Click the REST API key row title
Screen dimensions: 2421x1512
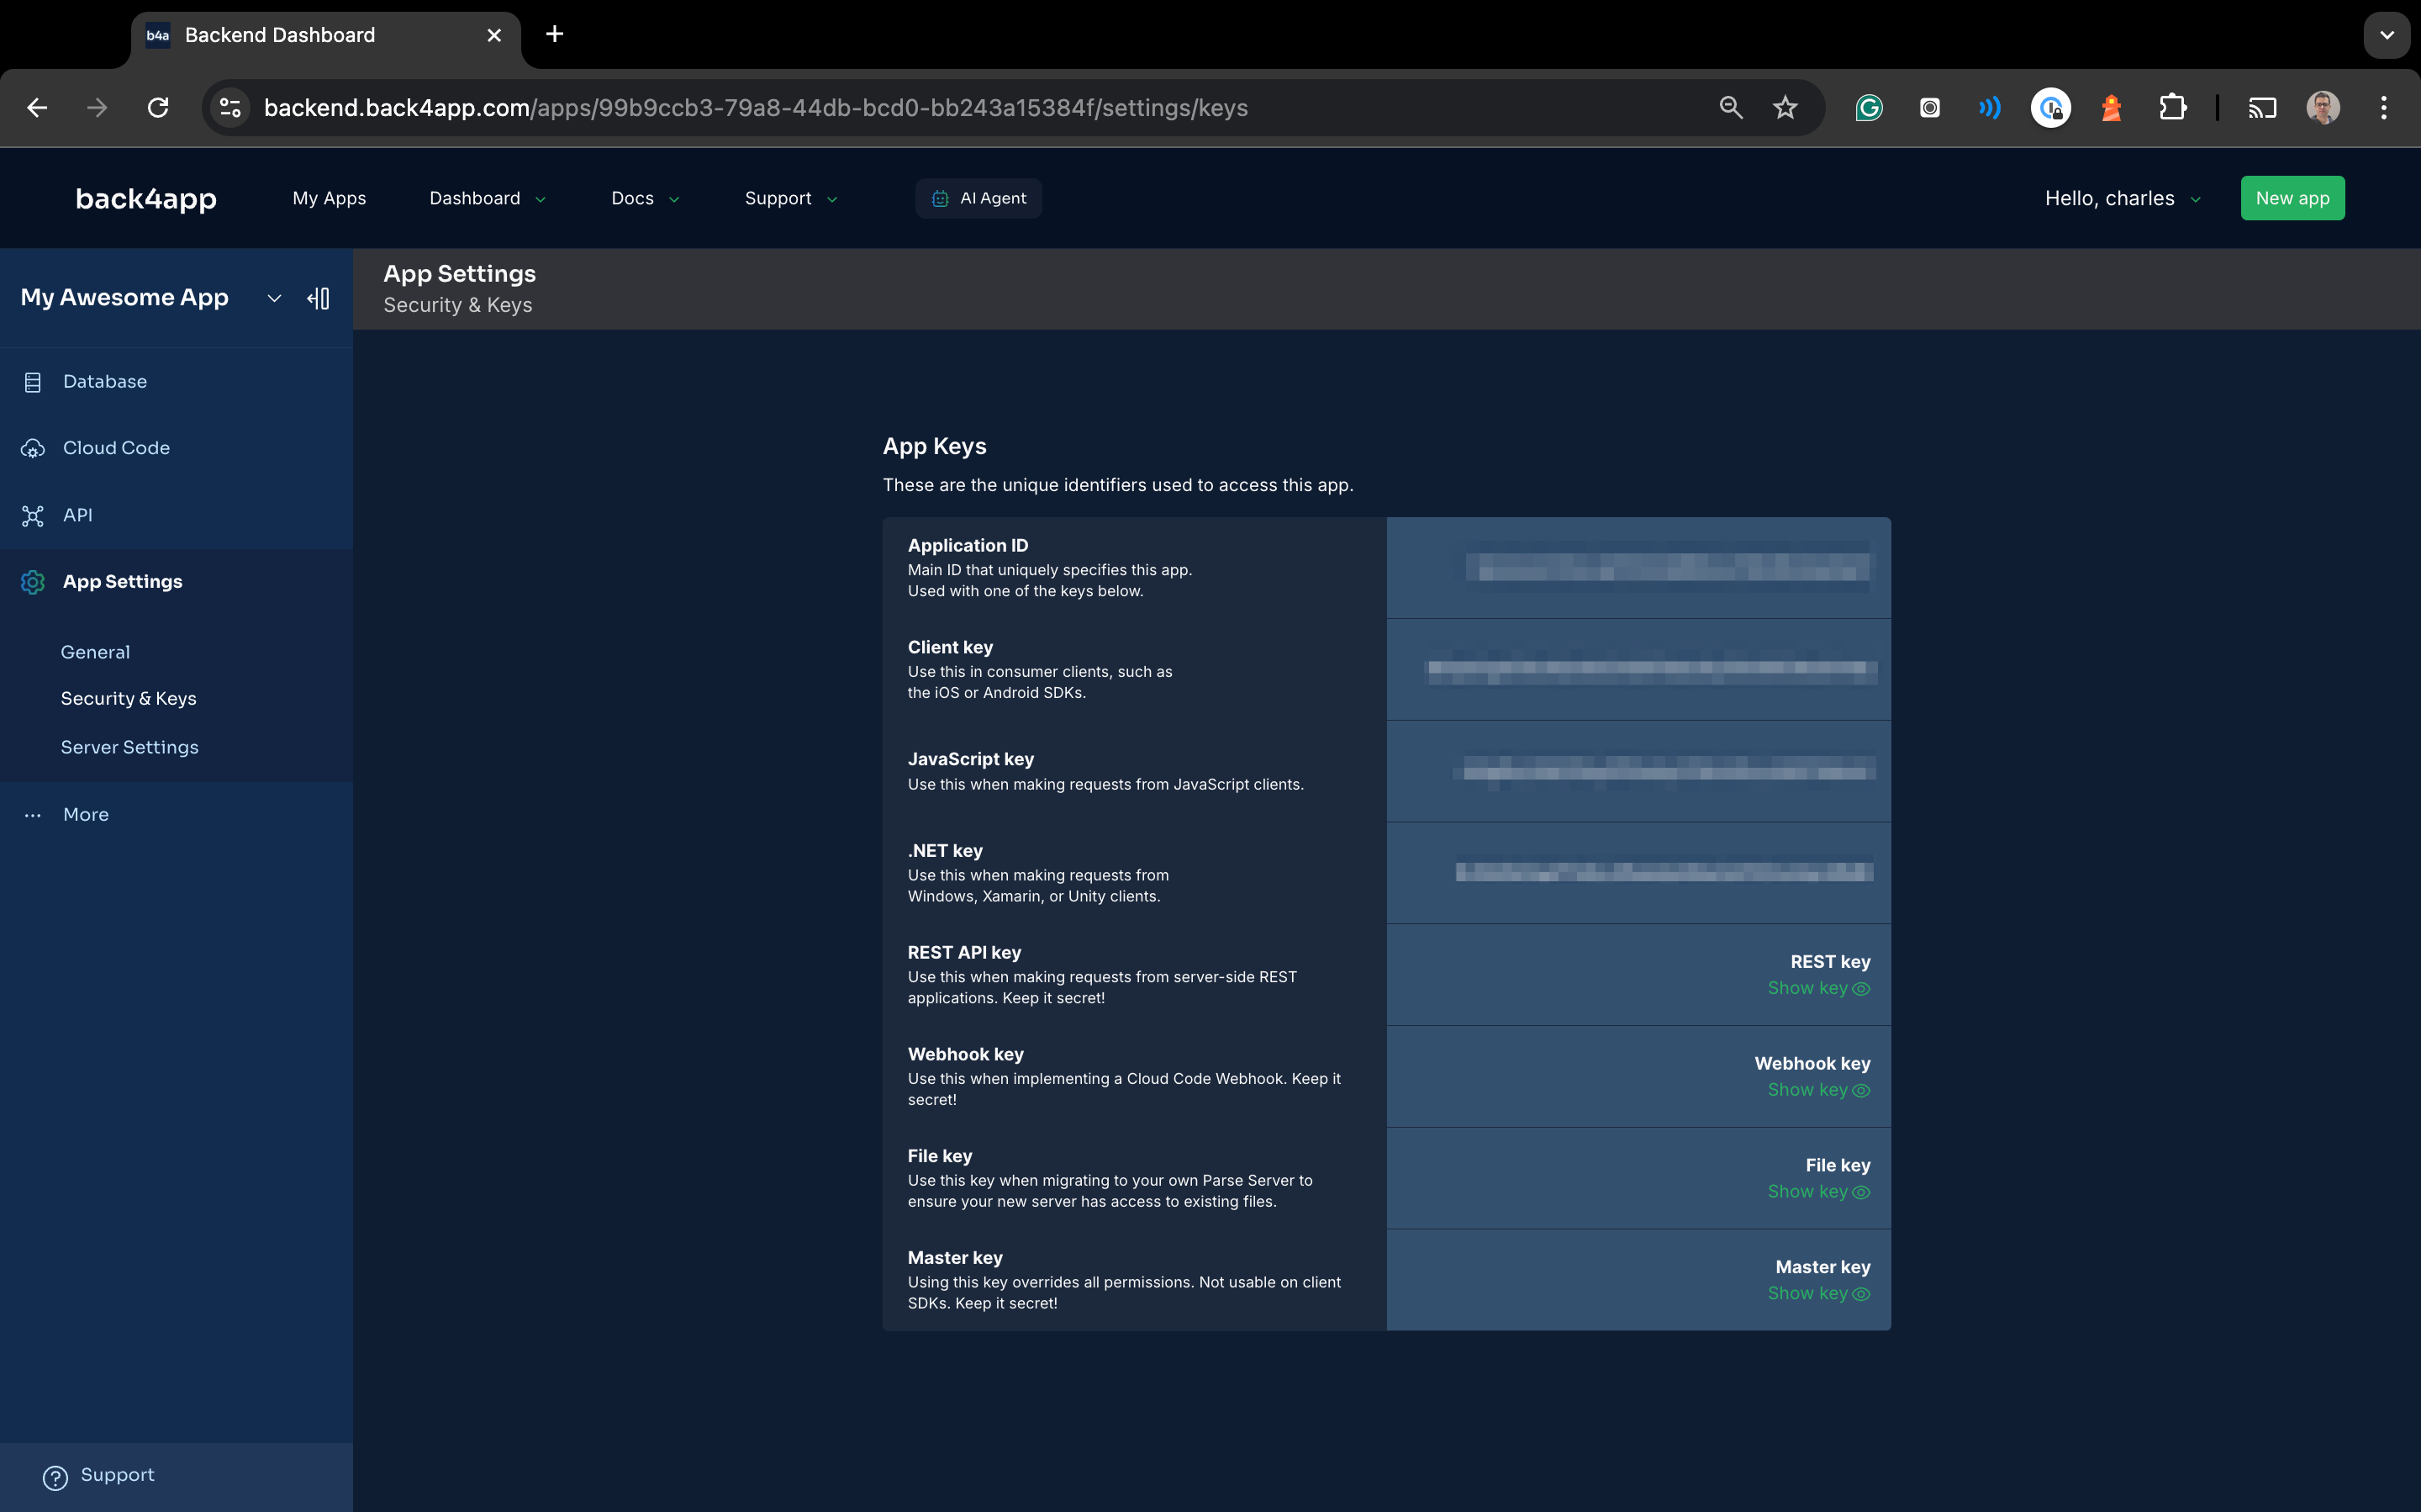tap(963, 952)
